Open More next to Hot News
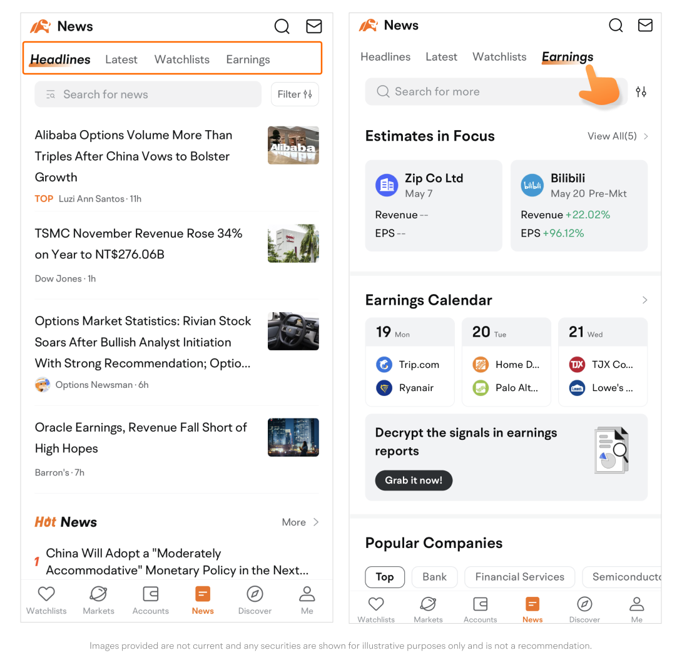The width and height of the screenshot is (682, 665). 300,522
